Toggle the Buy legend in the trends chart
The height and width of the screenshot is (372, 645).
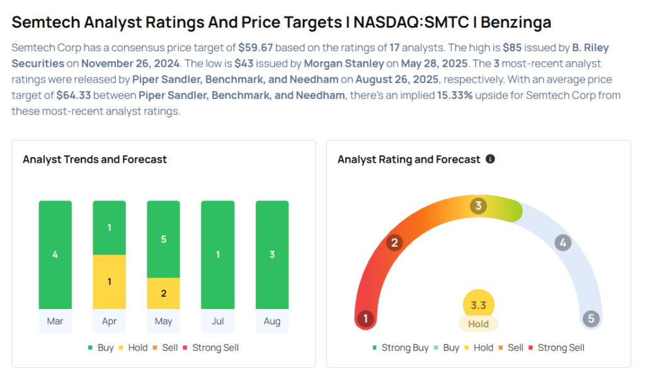[x=101, y=347]
